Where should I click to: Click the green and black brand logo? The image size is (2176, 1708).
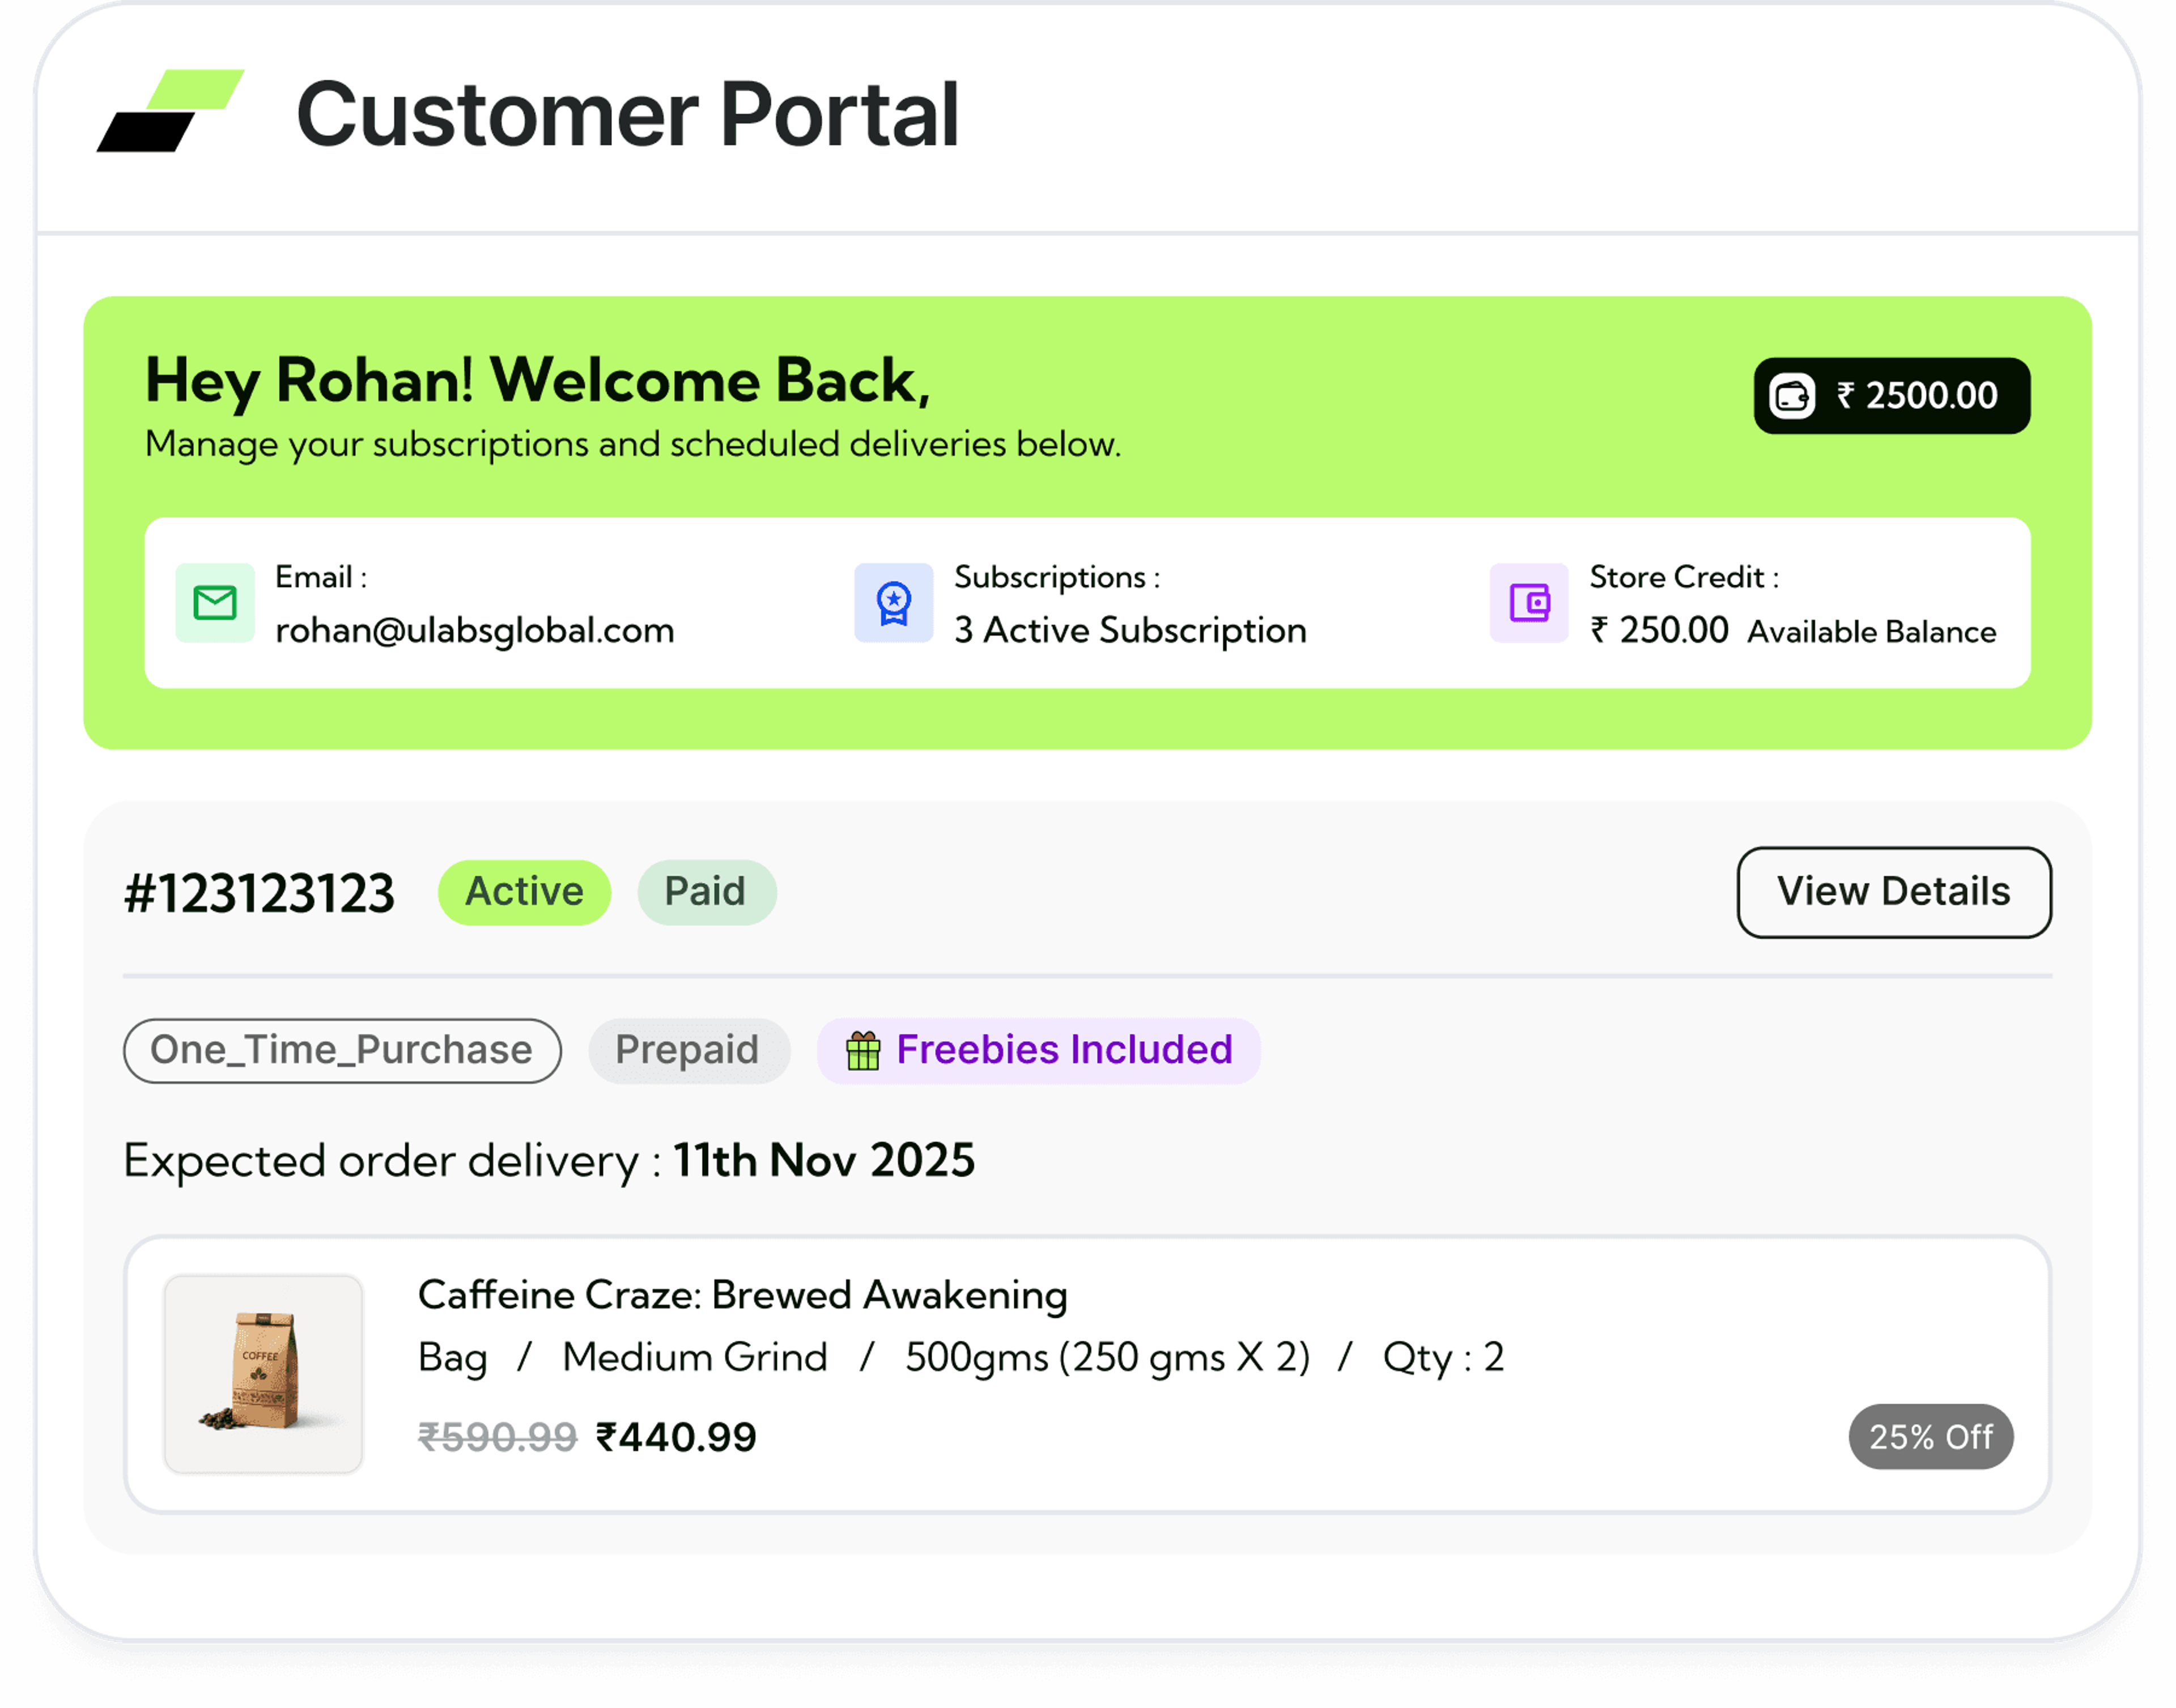(x=170, y=110)
